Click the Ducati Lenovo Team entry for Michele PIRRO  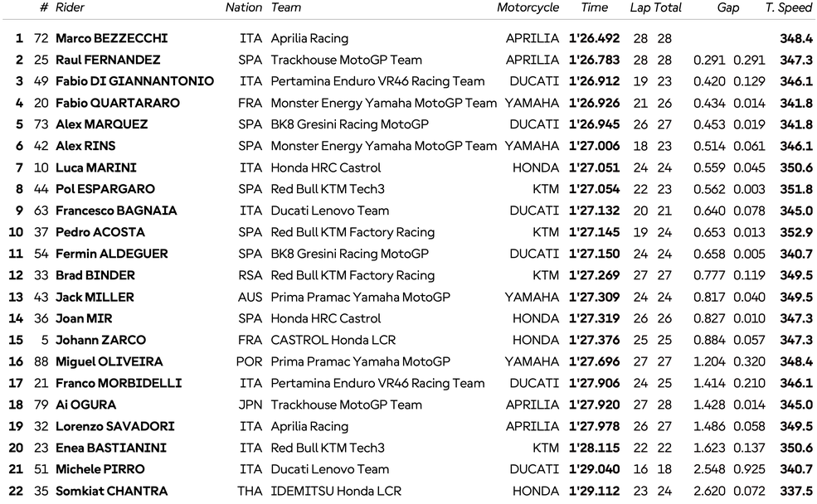coord(329,469)
